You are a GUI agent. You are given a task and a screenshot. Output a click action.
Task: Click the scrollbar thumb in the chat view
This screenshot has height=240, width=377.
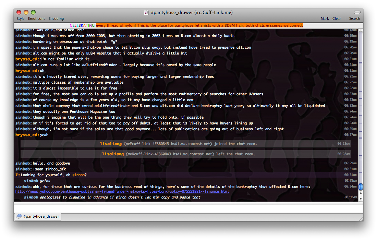[x=361, y=187]
